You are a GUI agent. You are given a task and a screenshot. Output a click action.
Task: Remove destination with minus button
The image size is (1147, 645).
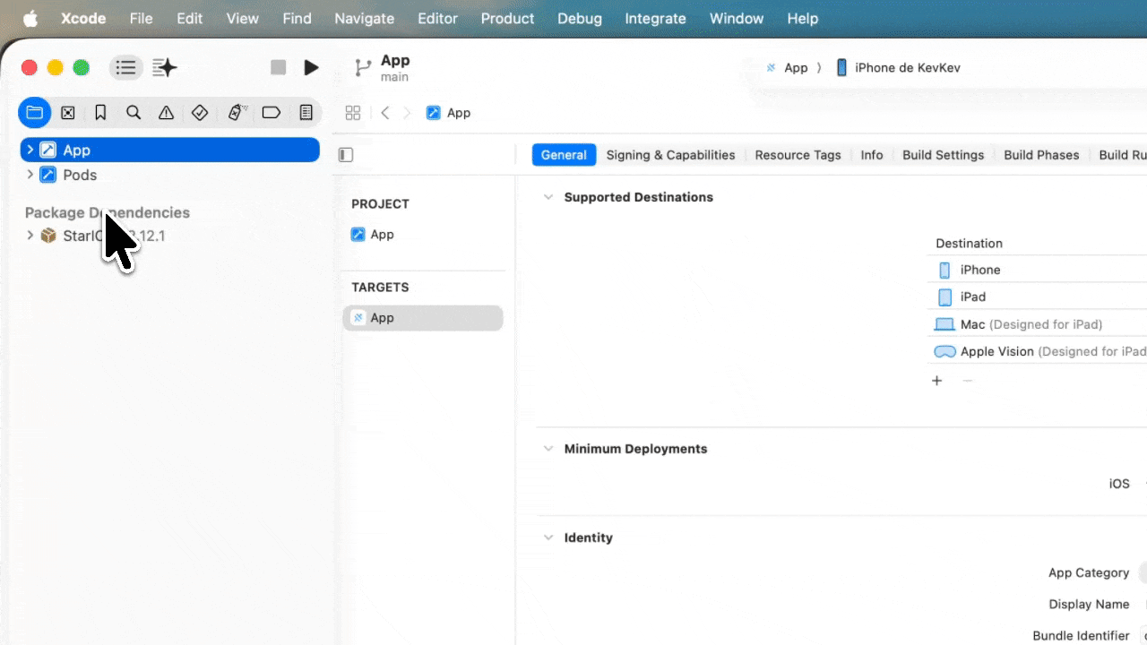[x=967, y=381]
